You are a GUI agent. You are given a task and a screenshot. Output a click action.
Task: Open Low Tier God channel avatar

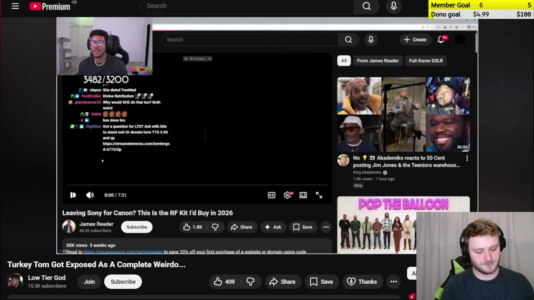pyautogui.click(x=15, y=281)
